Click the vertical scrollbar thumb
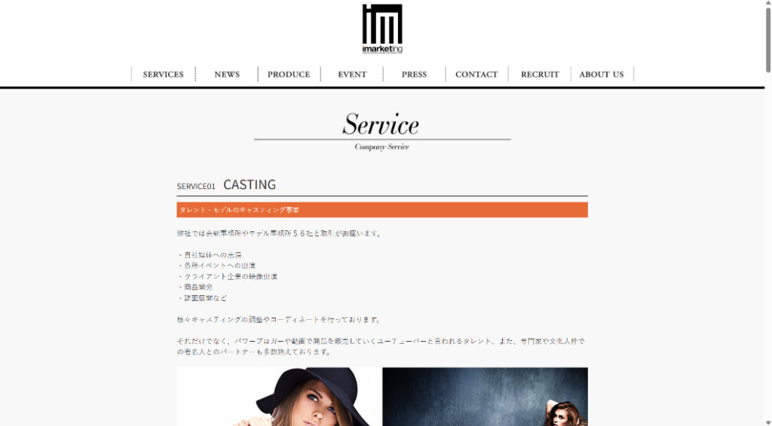Image resolution: width=772 pixels, height=426 pixels. [x=768, y=39]
